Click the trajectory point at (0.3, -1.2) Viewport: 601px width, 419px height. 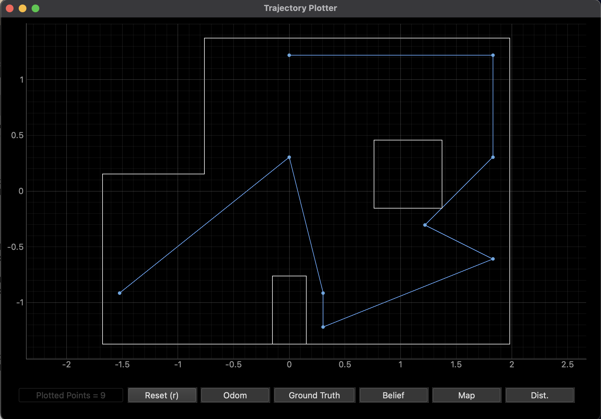pos(323,327)
